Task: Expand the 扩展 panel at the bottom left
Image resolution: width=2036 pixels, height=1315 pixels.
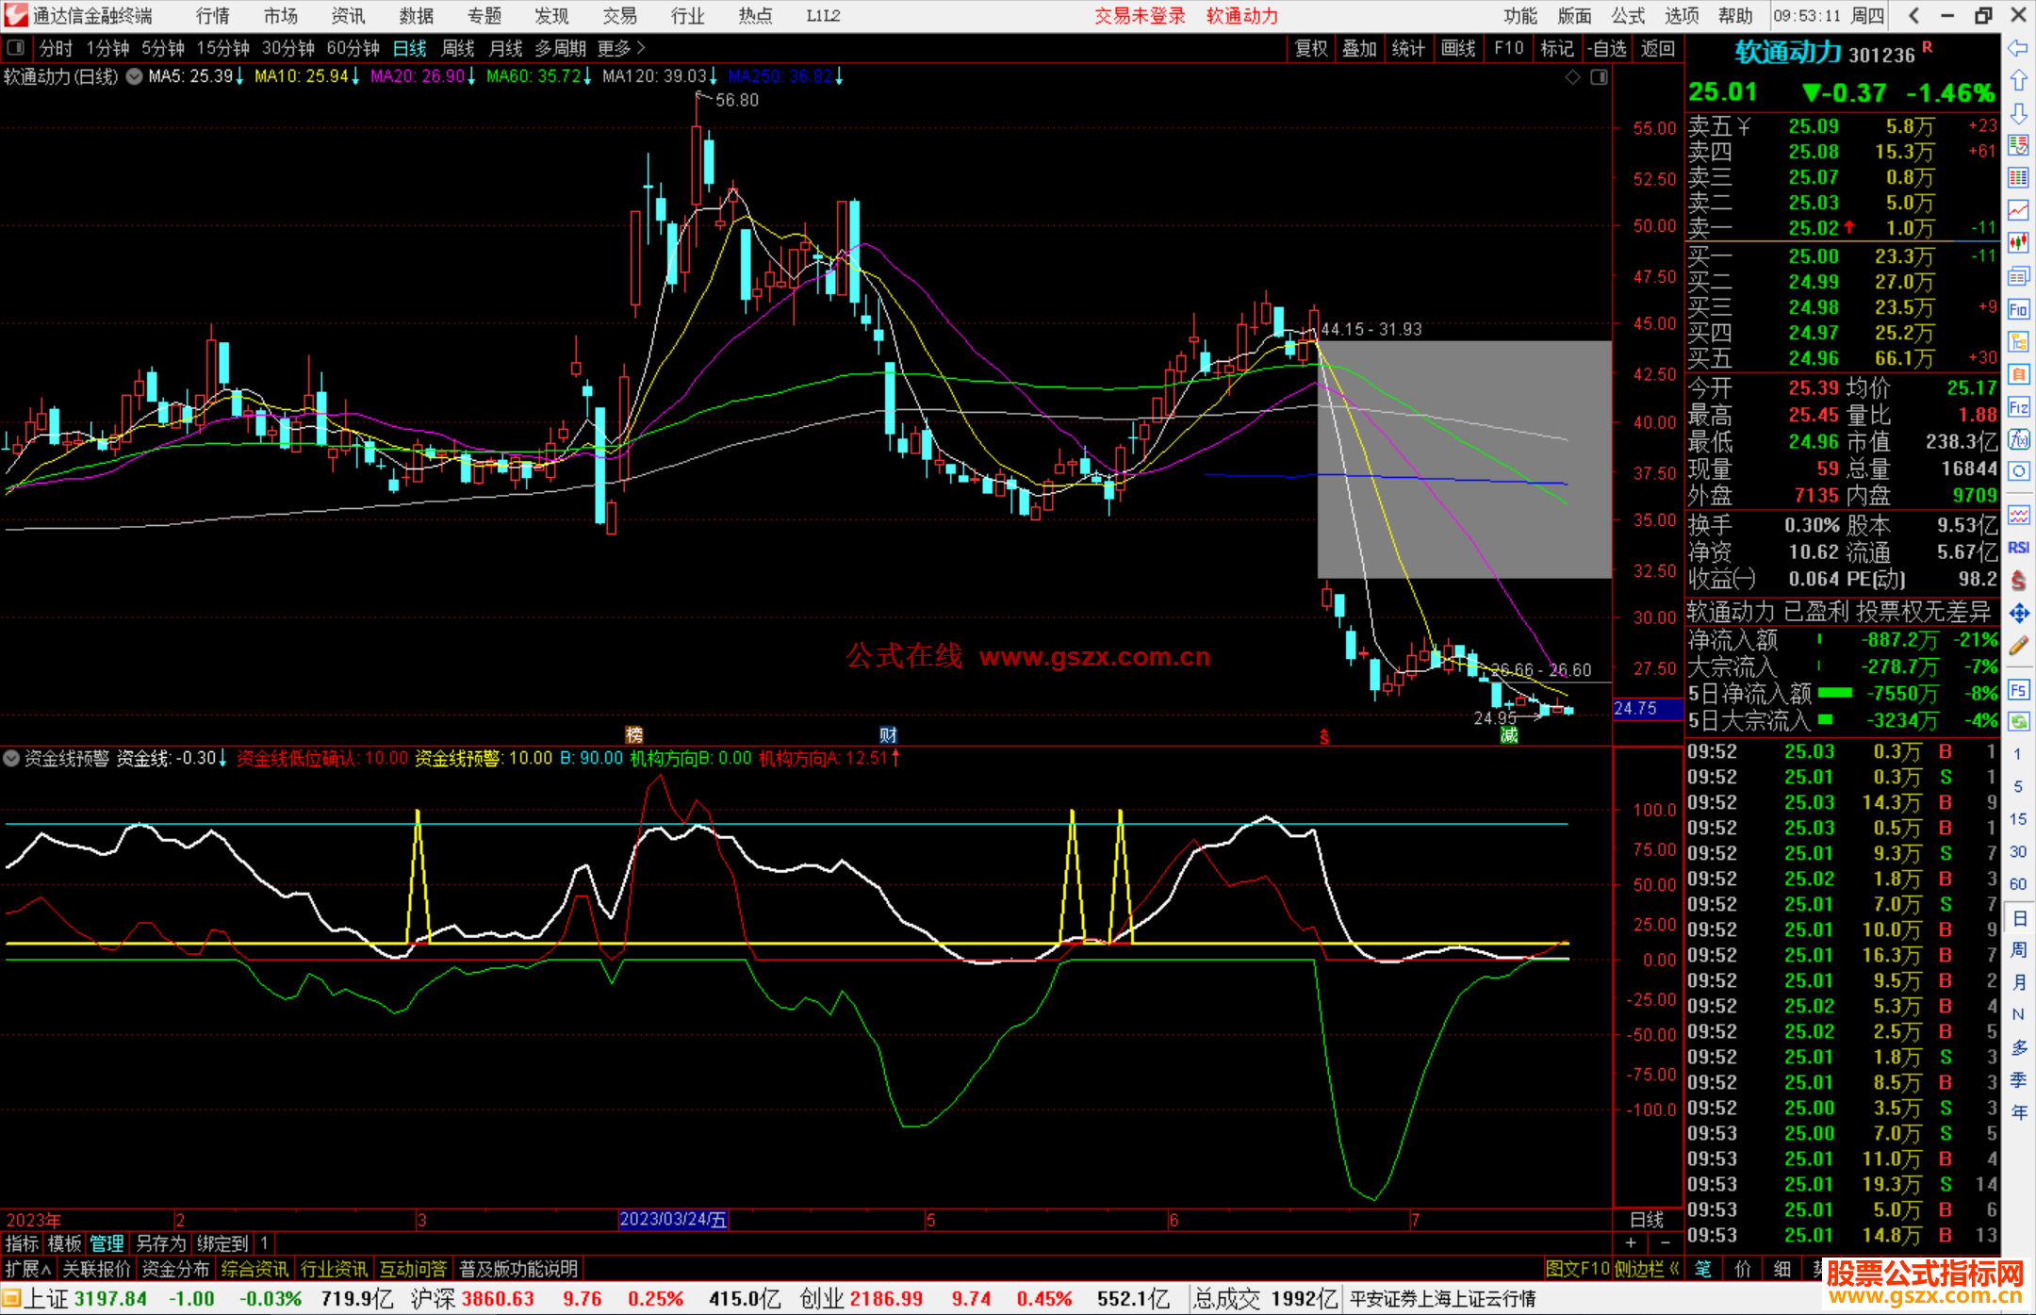Action: click(x=28, y=1269)
